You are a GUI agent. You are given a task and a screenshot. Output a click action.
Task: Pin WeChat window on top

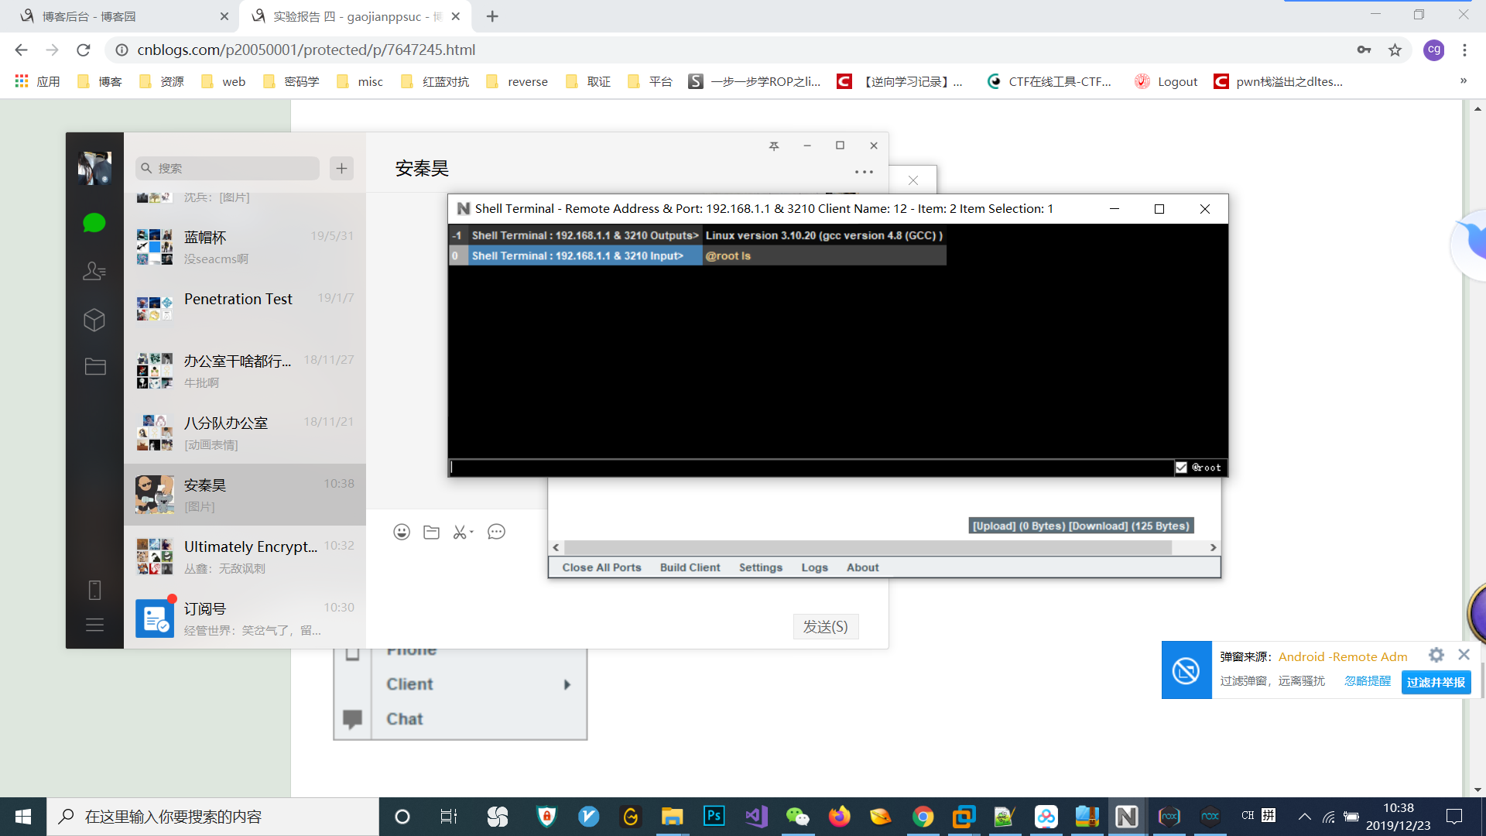pos(773,146)
